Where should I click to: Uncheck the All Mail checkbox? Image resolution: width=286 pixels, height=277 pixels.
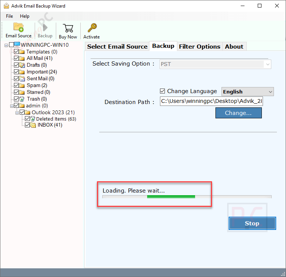pos(17,58)
